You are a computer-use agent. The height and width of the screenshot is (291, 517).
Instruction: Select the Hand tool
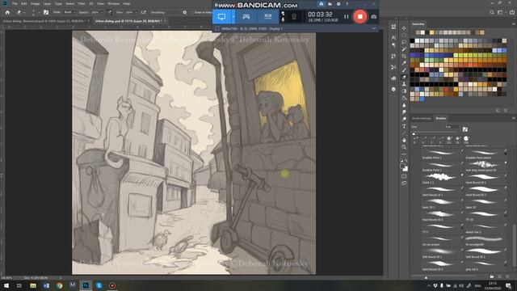tap(404, 140)
